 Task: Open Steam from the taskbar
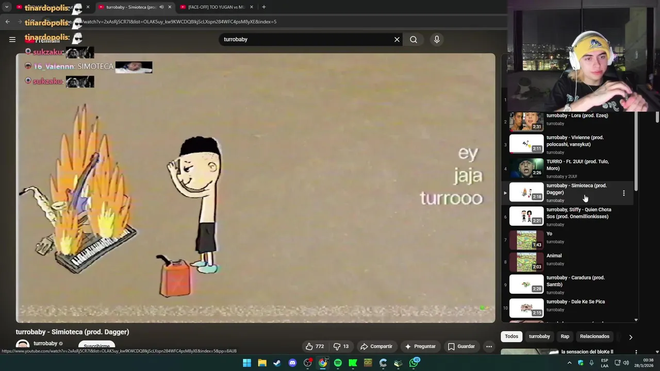pyautogui.click(x=277, y=363)
